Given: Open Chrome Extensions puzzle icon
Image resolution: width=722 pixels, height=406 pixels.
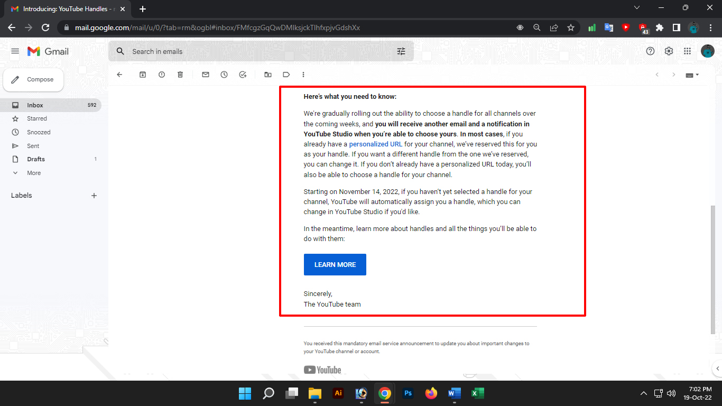Looking at the screenshot, I should click(659, 27).
